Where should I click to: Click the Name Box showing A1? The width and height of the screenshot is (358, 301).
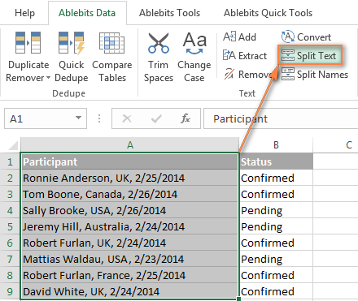[46, 118]
